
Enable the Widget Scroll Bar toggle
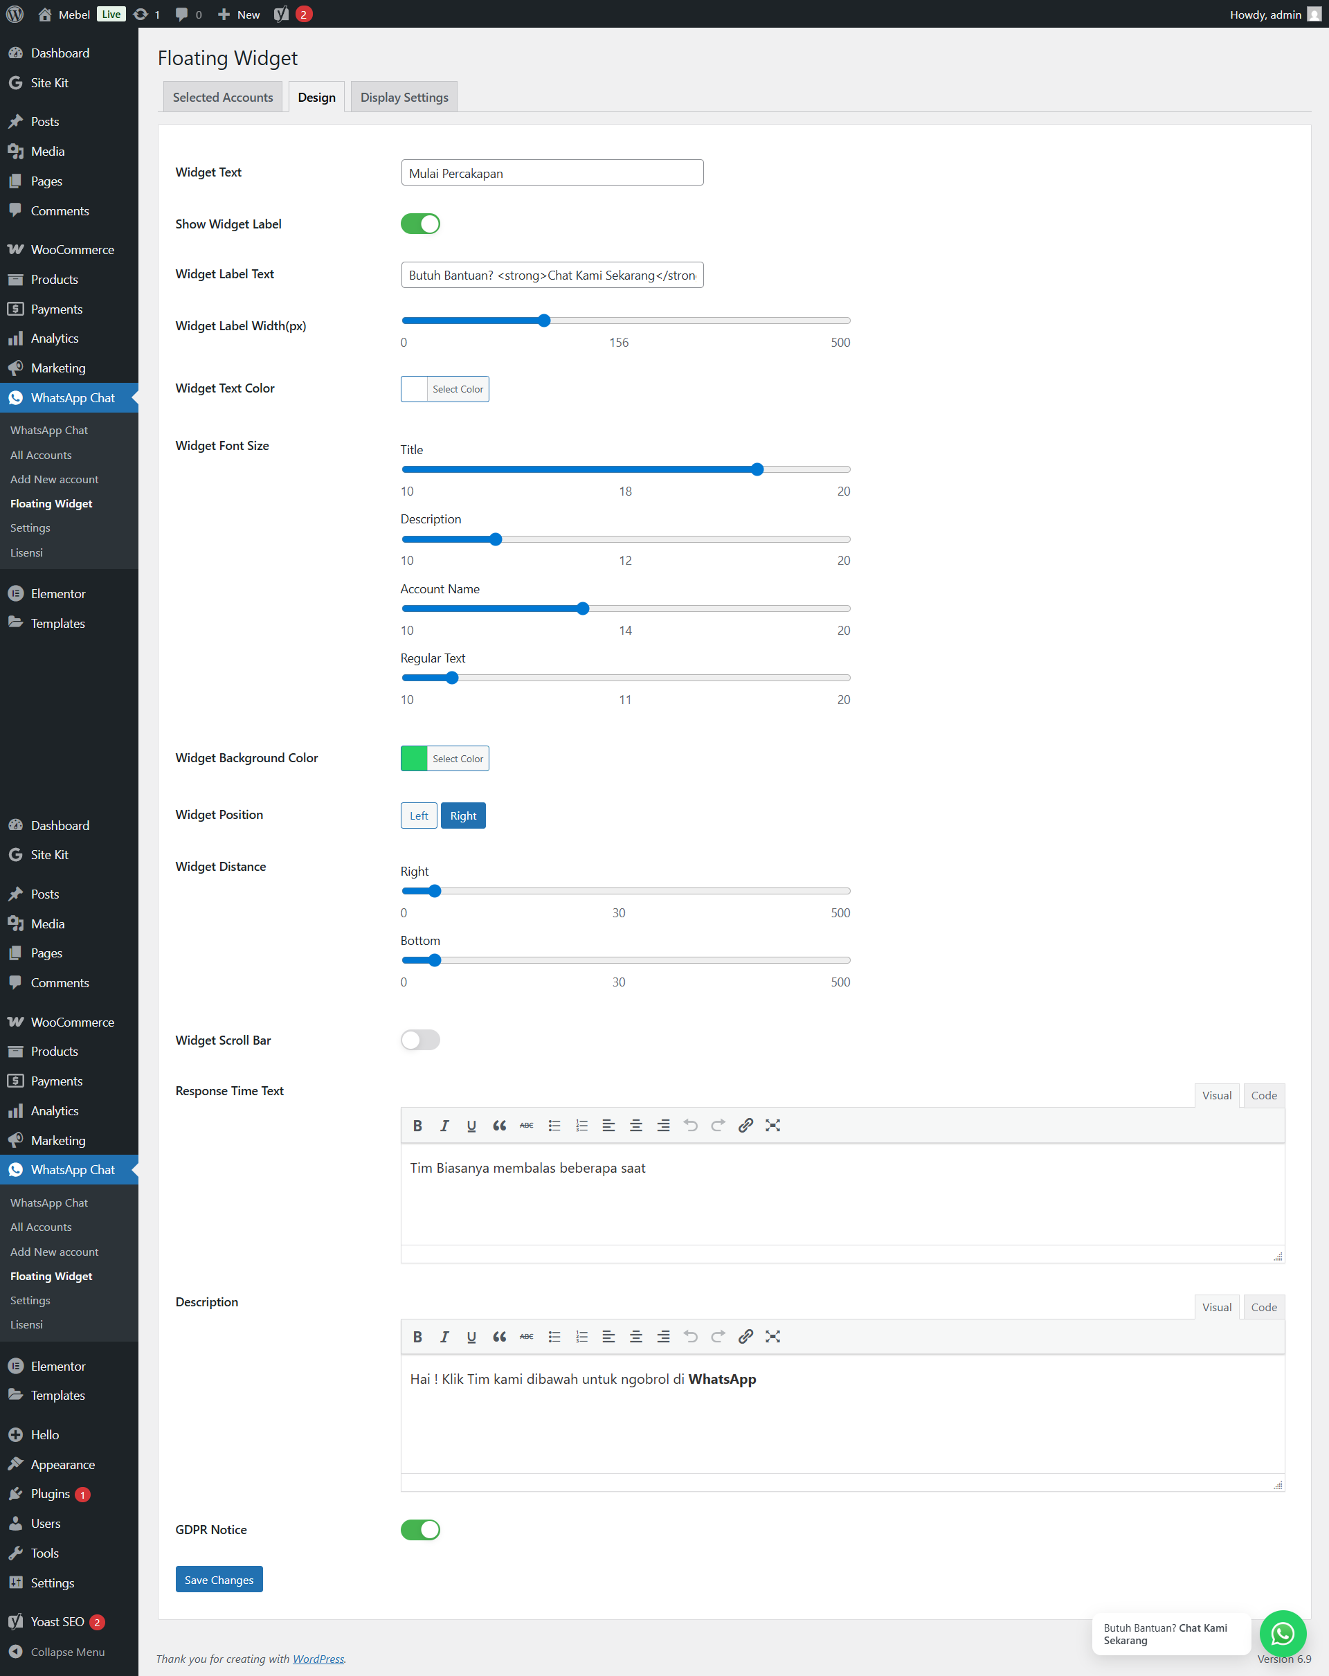(420, 1039)
